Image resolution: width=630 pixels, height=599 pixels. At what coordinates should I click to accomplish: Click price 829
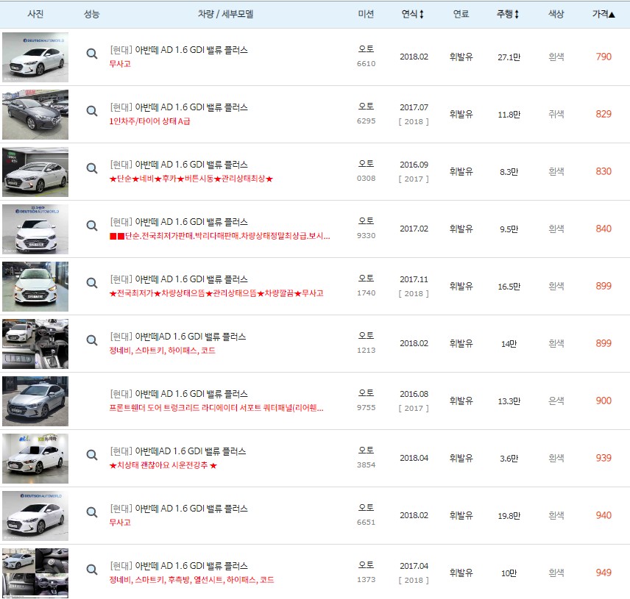604,115
